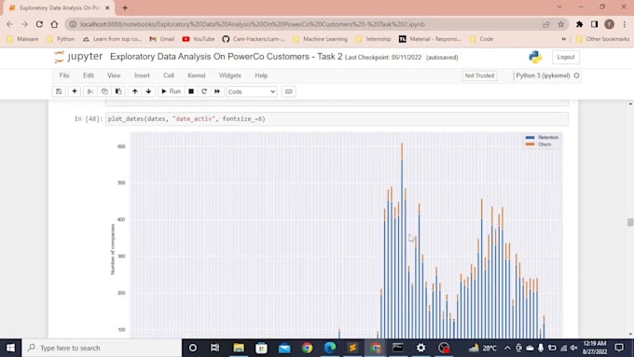Restart kernel and run all fast-forward icon
The height and width of the screenshot is (357, 634).
[x=217, y=91]
